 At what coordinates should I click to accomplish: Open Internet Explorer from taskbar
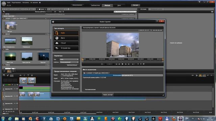(x=10, y=119)
